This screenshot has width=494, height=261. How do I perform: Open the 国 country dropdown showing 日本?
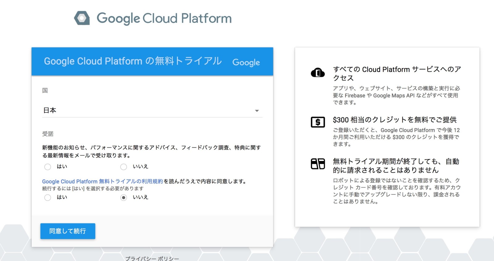(152, 110)
